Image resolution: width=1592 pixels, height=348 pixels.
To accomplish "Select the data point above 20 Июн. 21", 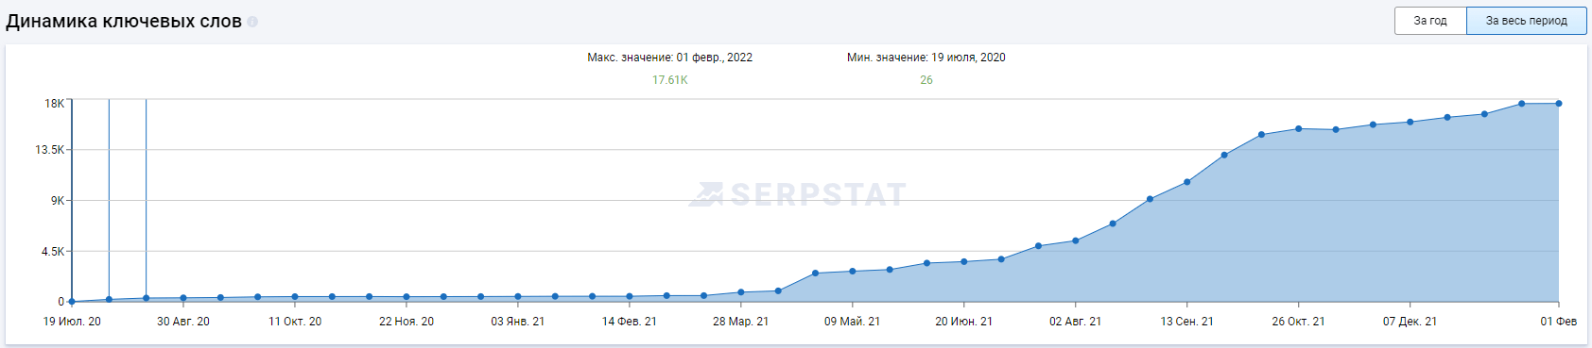I will tap(964, 262).
